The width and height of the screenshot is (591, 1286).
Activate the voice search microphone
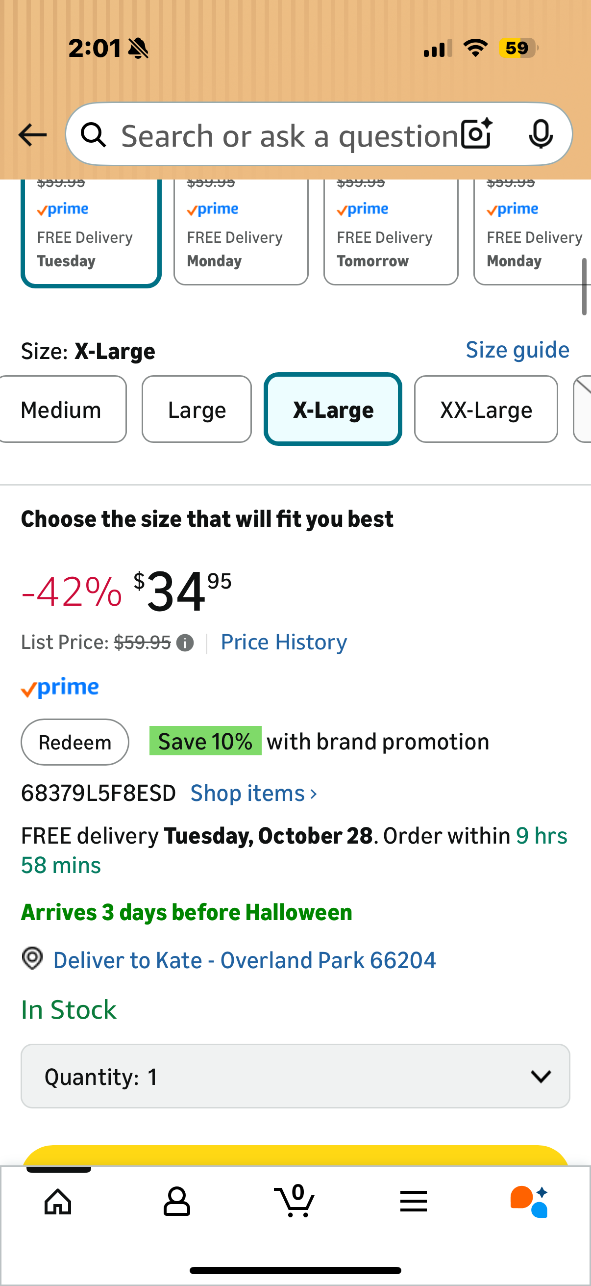click(x=541, y=135)
